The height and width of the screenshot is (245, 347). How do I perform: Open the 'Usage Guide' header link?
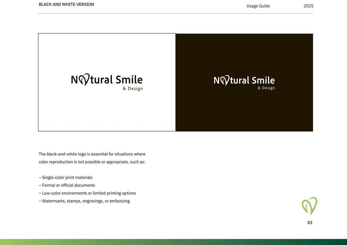click(x=258, y=6)
